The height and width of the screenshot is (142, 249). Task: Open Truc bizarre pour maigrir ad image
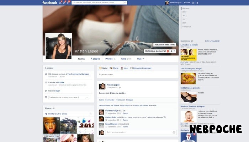[x=188, y=78]
